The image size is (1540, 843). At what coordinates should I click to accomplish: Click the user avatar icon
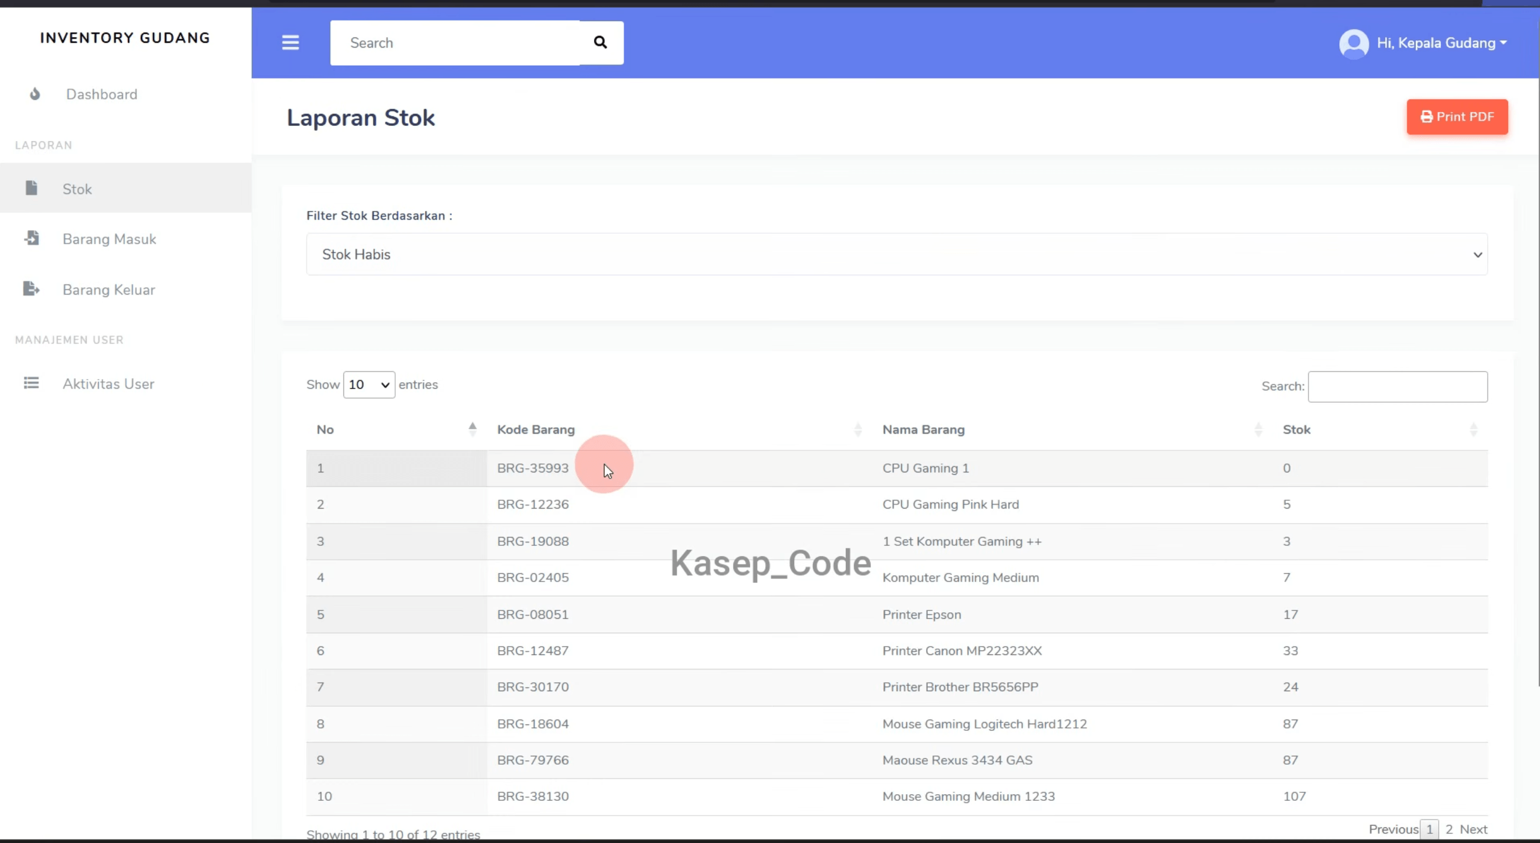pos(1354,43)
